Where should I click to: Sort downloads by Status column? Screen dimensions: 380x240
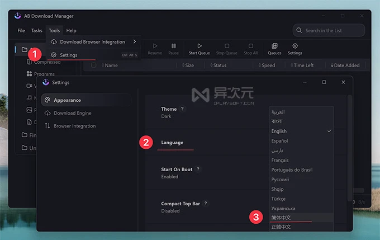pos(218,65)
